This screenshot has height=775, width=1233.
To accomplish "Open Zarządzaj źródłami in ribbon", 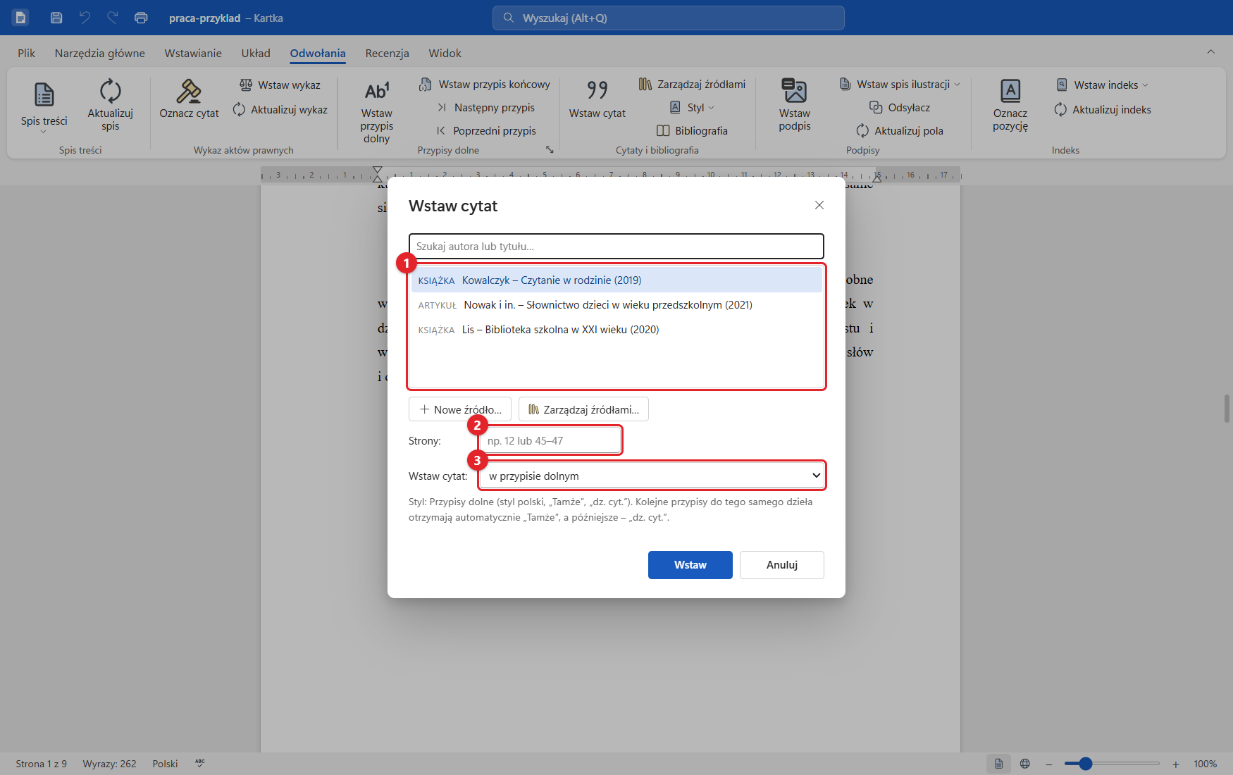I will pos(692,85).
